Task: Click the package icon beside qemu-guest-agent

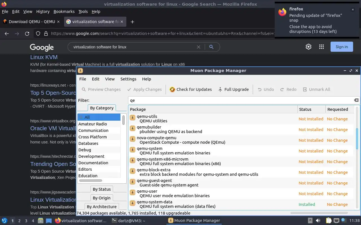Action: [x=133, y=182]
